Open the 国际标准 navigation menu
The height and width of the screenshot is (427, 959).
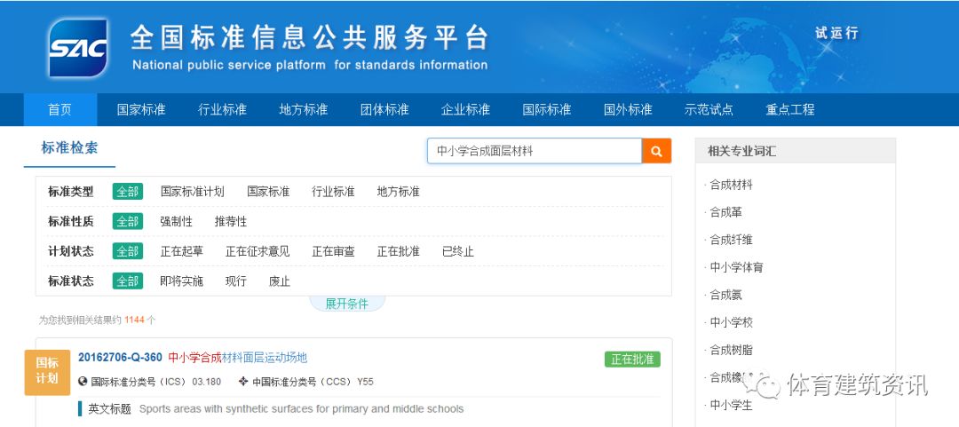(547, 109)
